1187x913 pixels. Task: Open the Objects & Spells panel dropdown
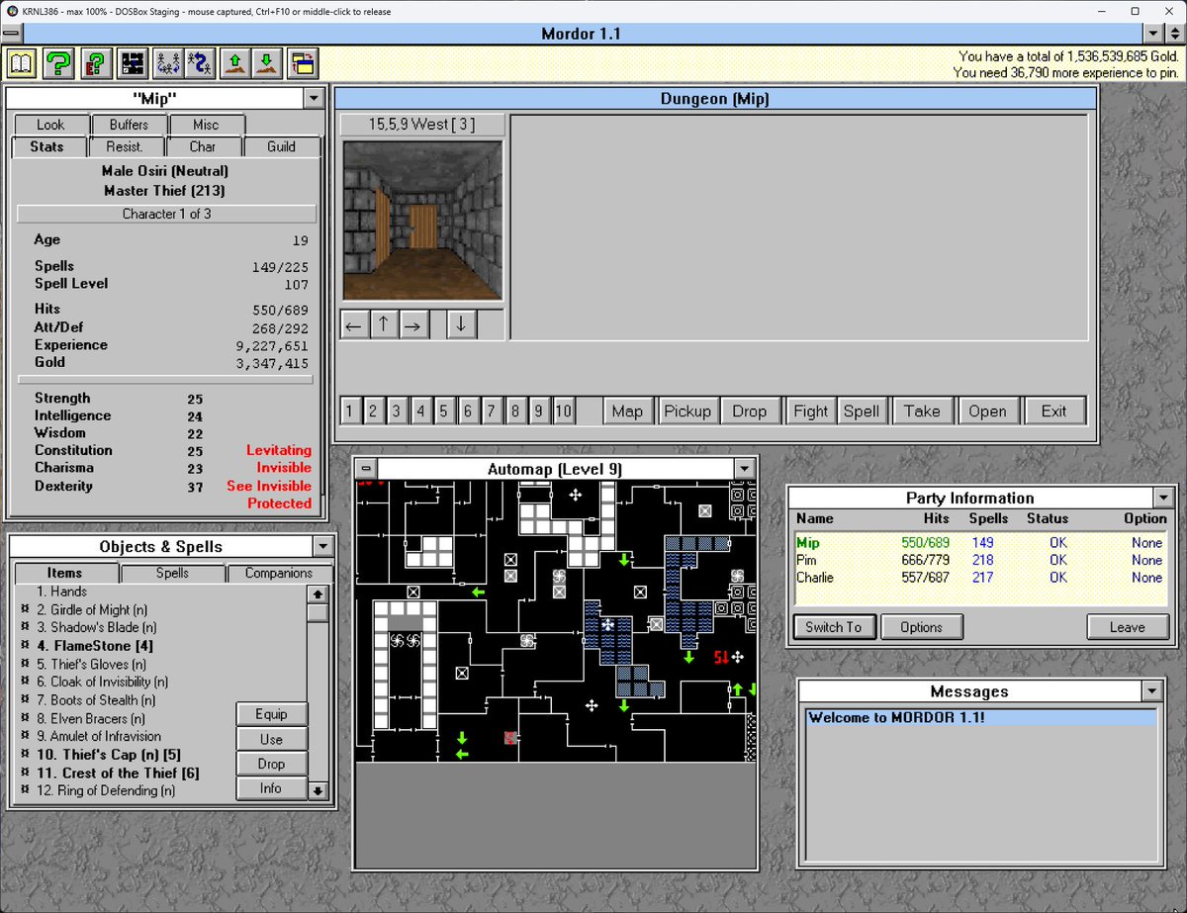[321, 546]
